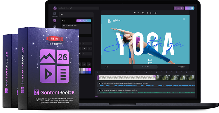Click timeline ruler mark 8
Viewport: 219px width, 113px height.
point(176,73)
